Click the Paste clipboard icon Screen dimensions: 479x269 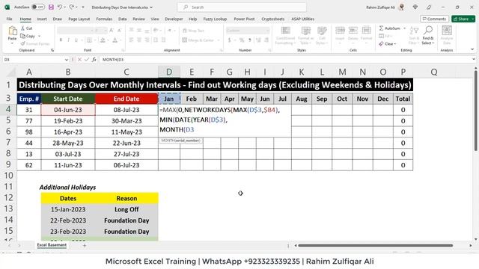click(x=13, y=31)
